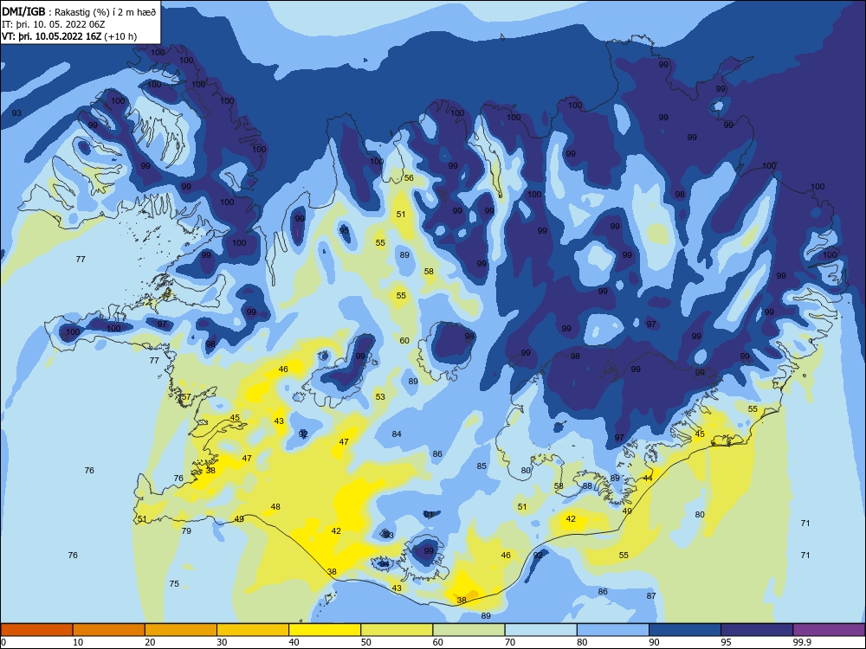Click the map humidity reading '84'
The width and height of the screenshot is (866, 649).
[x=397, y=434]
